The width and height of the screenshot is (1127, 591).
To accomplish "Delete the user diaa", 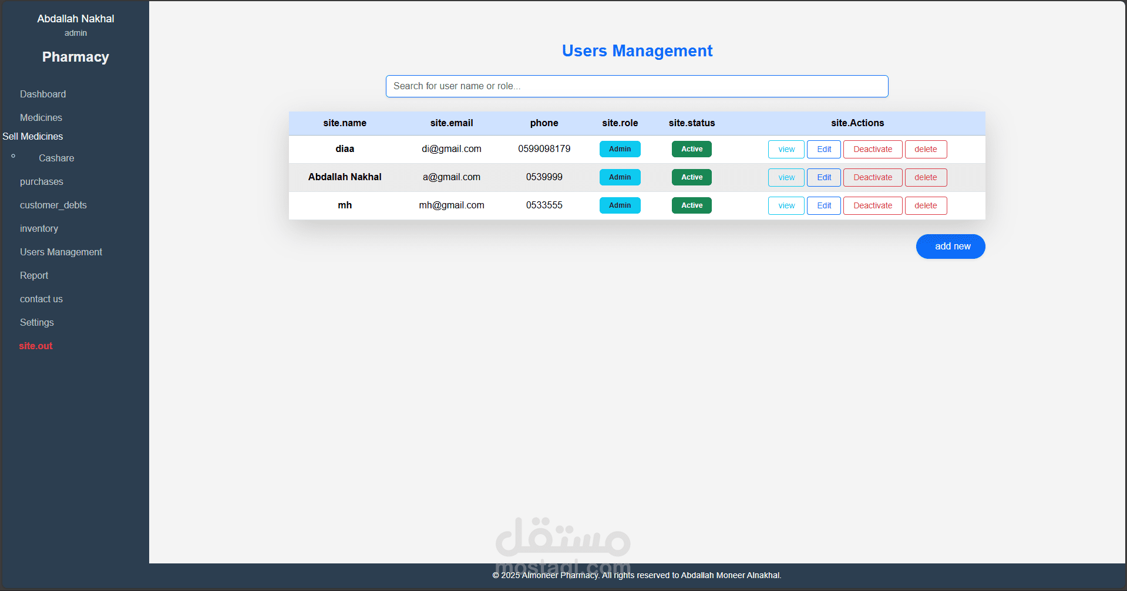I will 926,149.
